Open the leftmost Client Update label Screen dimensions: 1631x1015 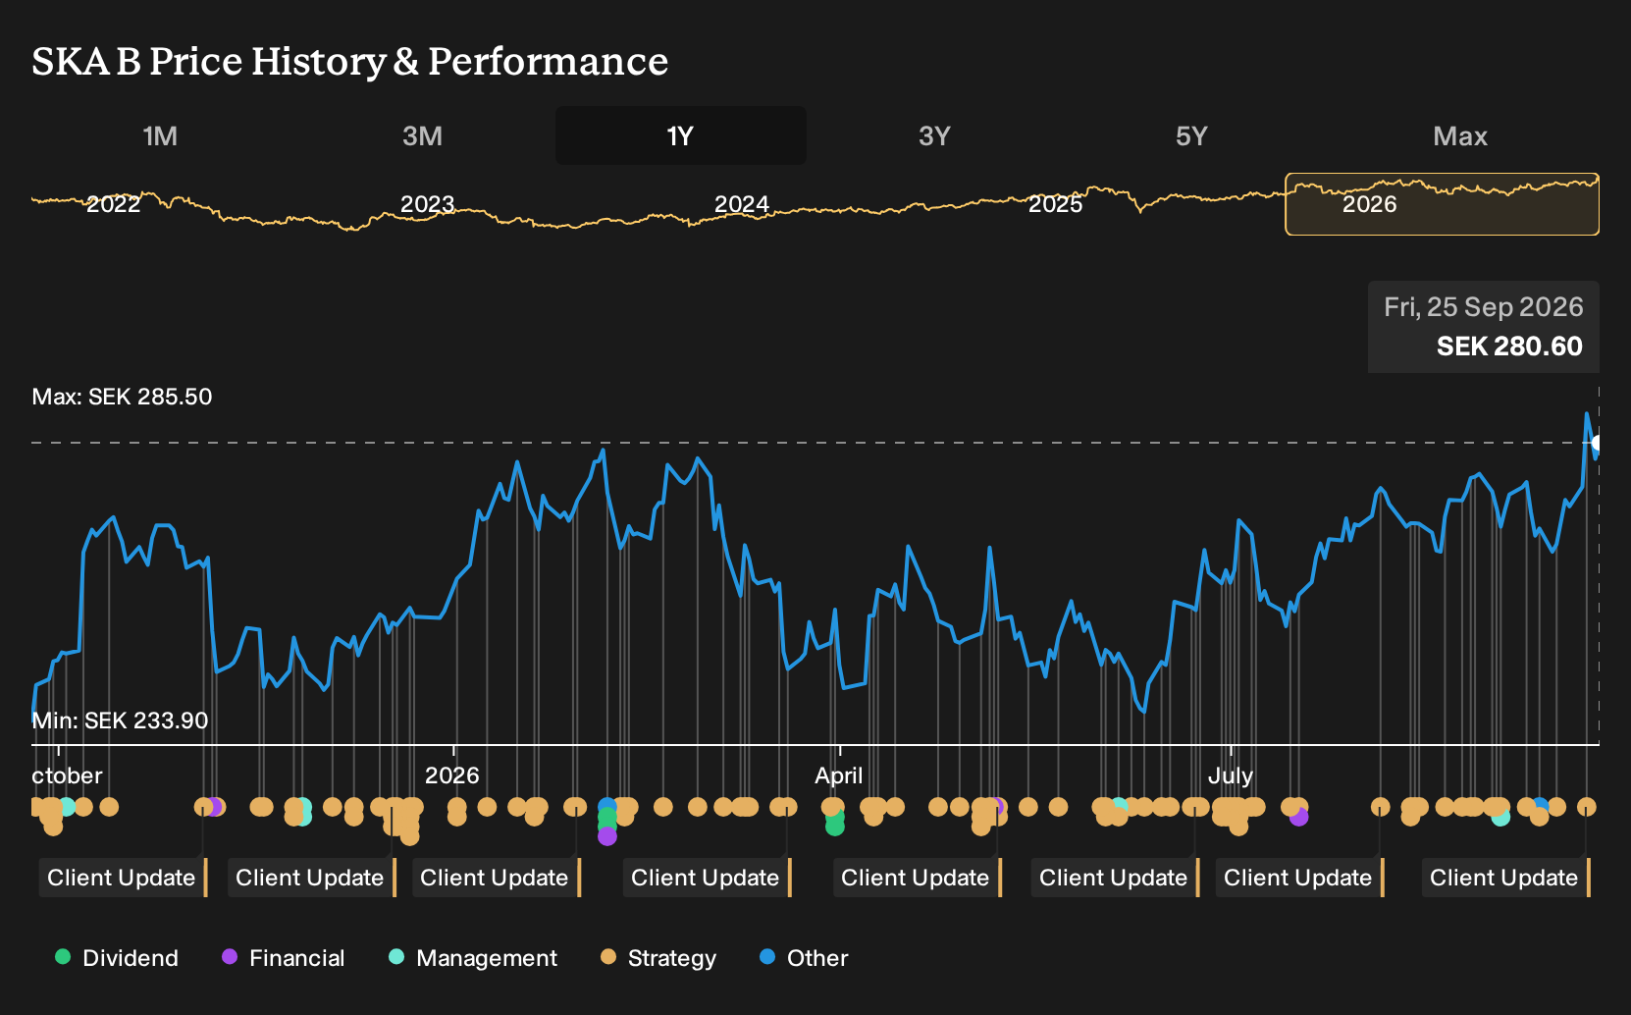[123, 878]
